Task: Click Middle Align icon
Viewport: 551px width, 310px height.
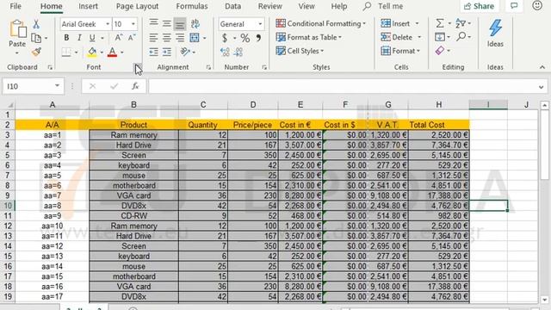Action: pyautogui.click(x=166, y=23)
